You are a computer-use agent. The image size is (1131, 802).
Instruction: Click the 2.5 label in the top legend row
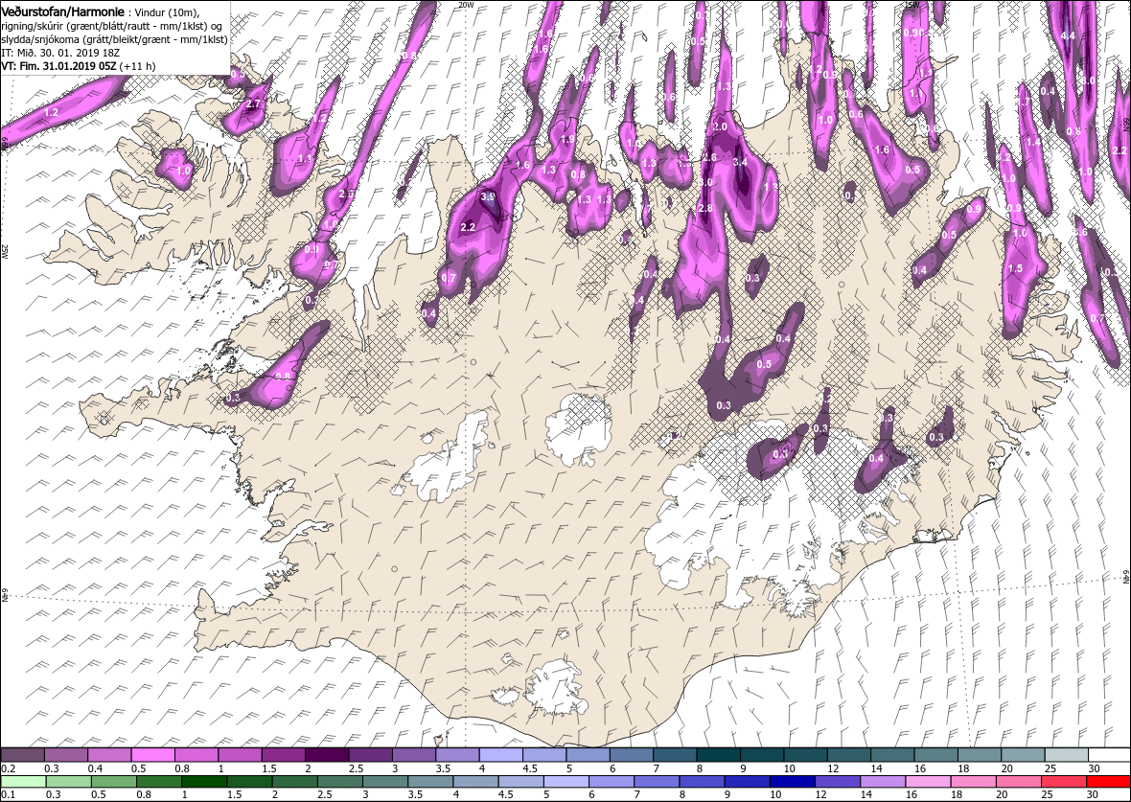click(x=356, y=768)
